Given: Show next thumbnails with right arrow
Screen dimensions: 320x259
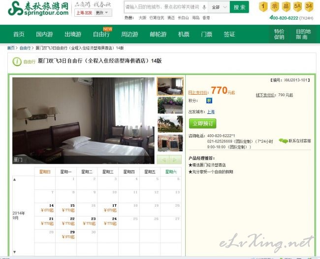Looking at the screenshot, I should tap(175, 159).
